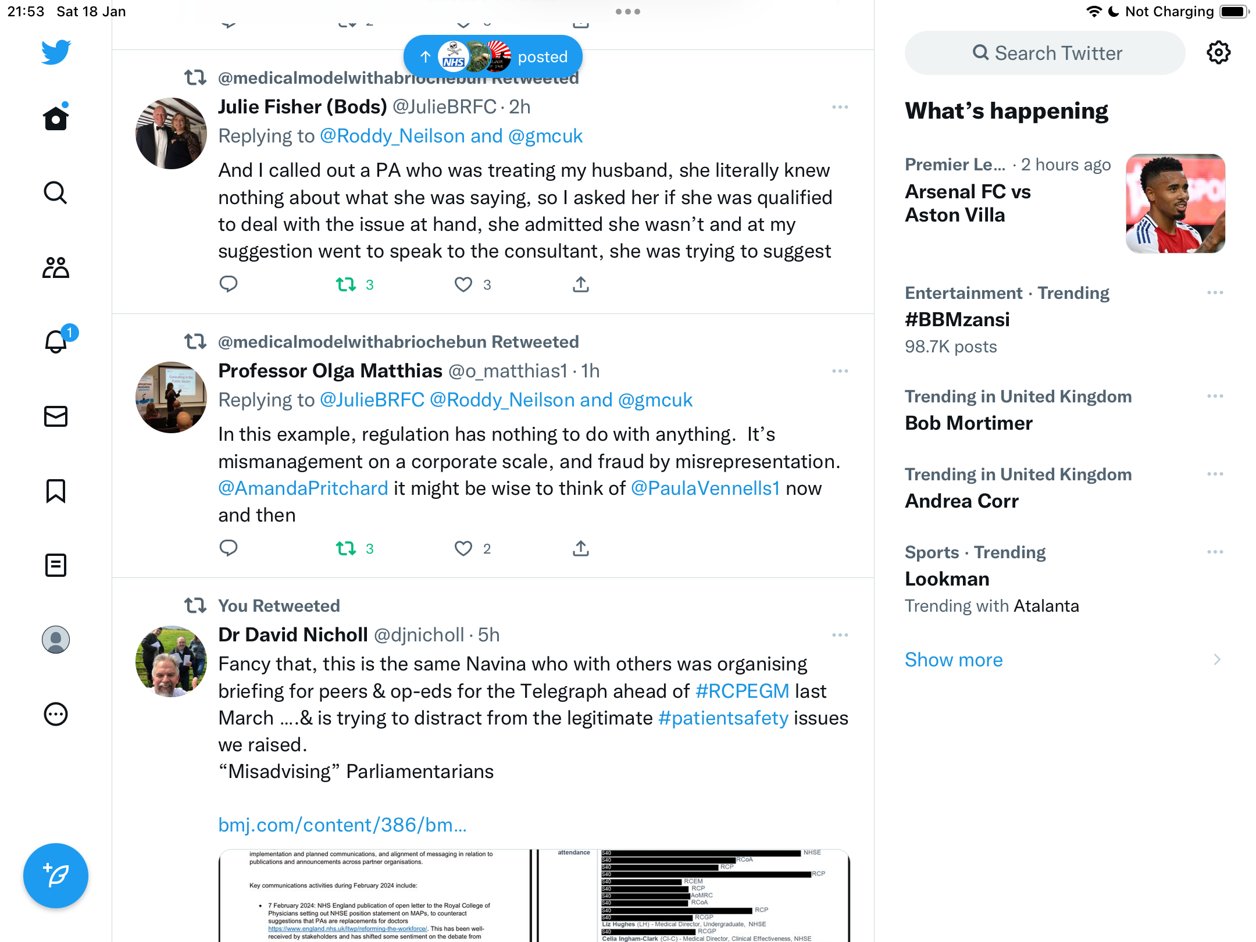Open the Communities icon in sidebar

[x=56, y=267]
